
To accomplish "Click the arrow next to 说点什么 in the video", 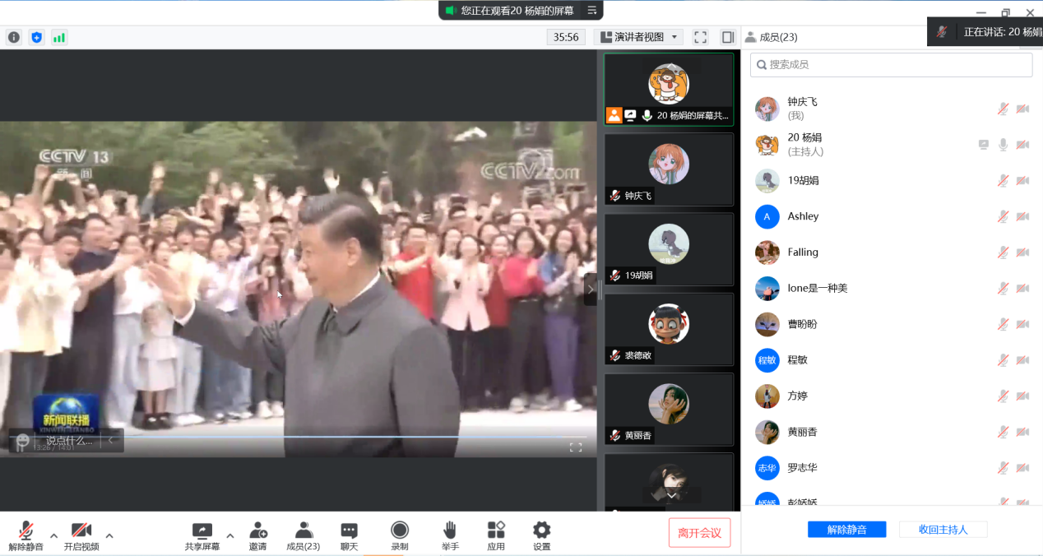I will click(110, 441).
